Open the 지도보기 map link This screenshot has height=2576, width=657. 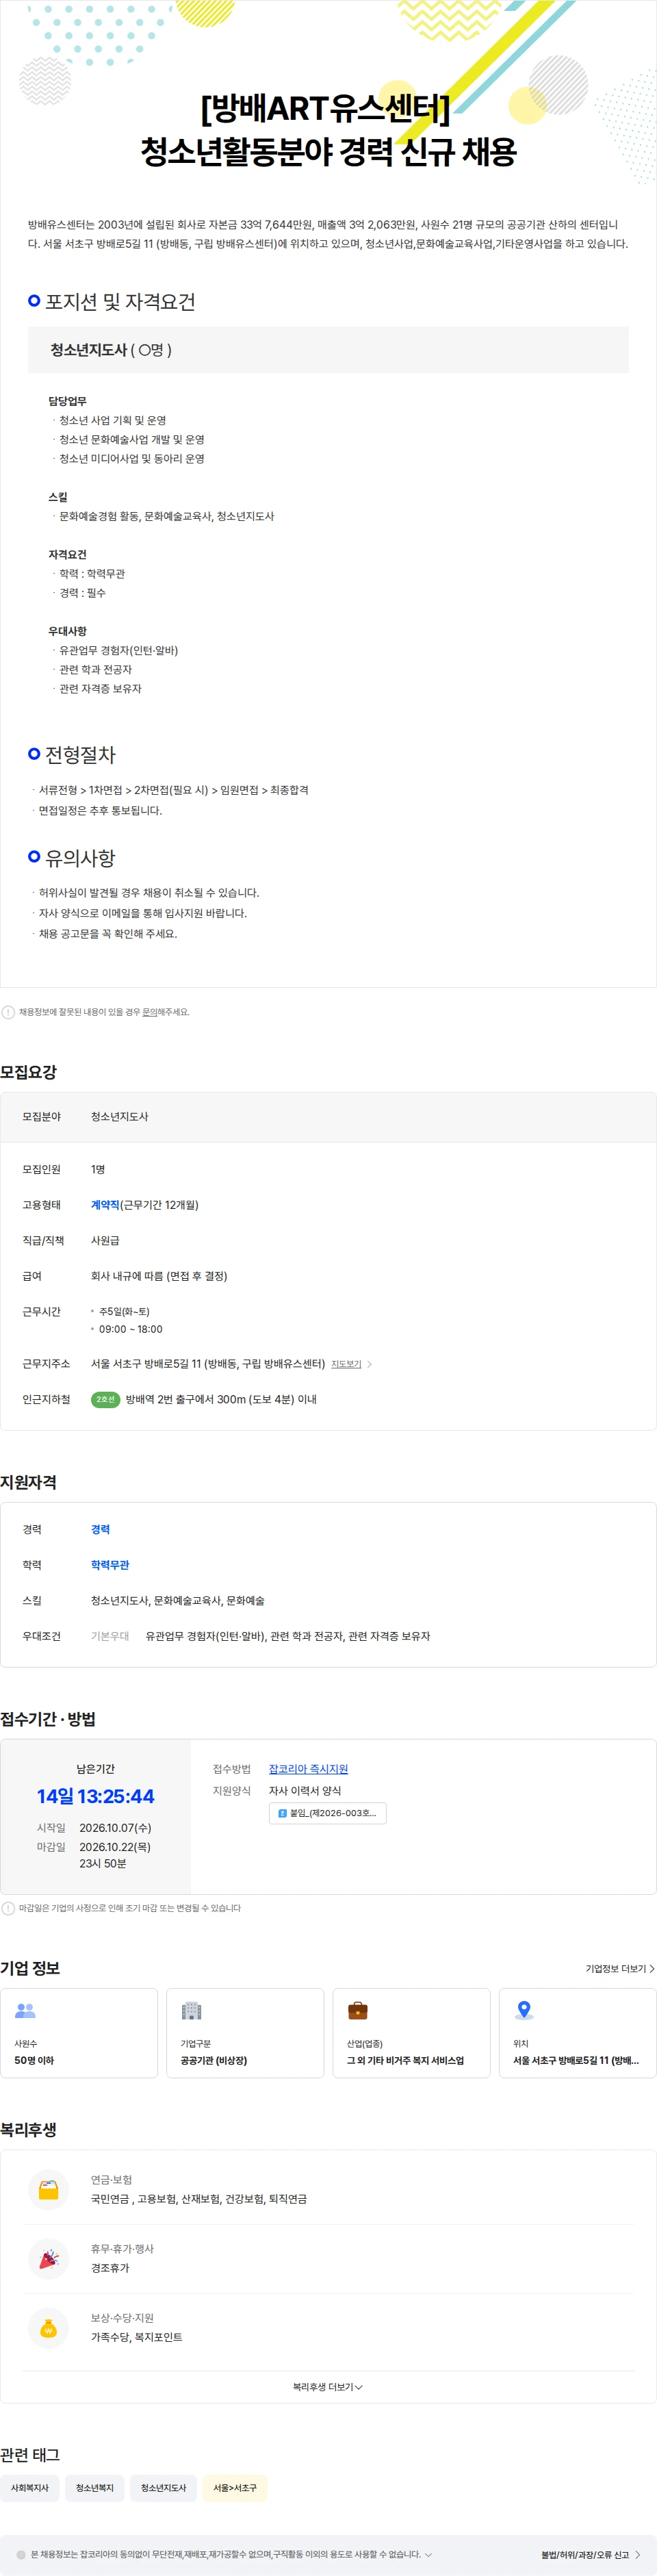tap(346, 1364)
